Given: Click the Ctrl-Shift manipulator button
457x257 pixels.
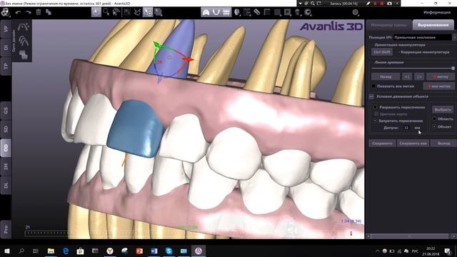Looking at the screenshot, I should coord(382,52).
